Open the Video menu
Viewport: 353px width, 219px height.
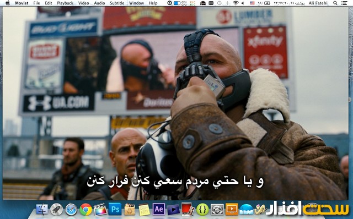pos(83,3)
